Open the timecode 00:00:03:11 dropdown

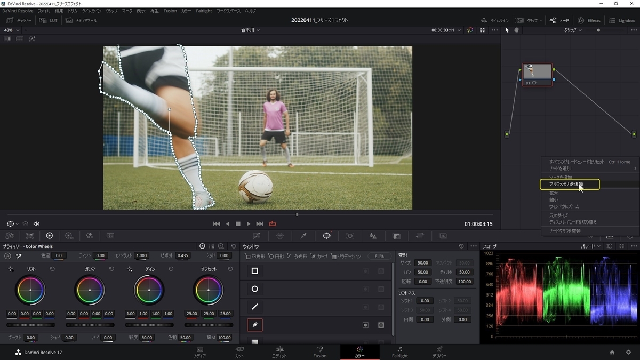(x=446, y=30)
